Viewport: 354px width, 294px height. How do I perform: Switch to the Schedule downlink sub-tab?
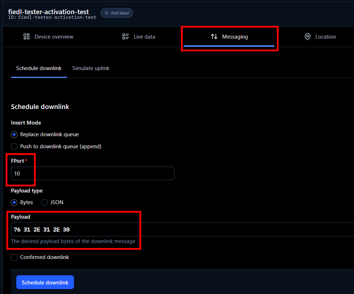click(x=39, y=68)
